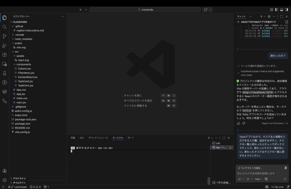Viewport: 291px width, 189px height.
Task: Switch to the デバッグ コンソール tab
Action: (98, 138)
